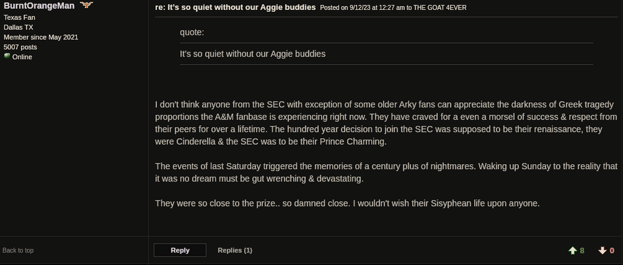Click the Online status text
The width and height of the screenshot is (623, 265).
22,57
